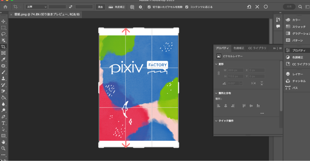Open the search magnifier icon
This screenshot has width=310, height=161.
(300, 7)
